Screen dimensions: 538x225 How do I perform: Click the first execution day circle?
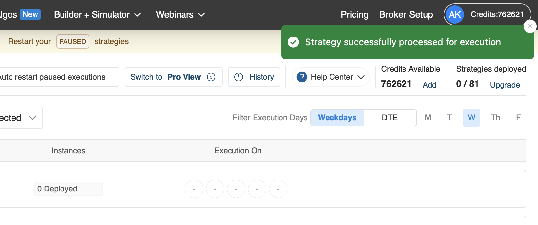click(194, 189)
